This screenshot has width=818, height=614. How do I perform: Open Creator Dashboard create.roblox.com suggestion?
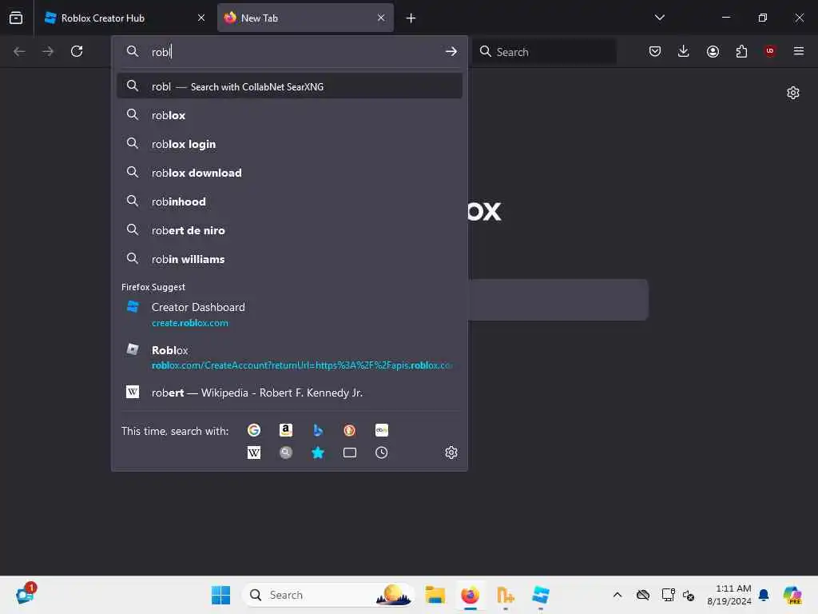[289, 314]
